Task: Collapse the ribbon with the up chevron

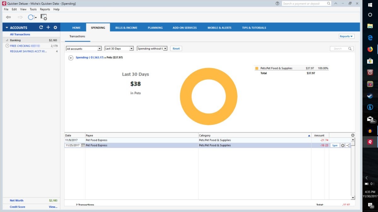Action: tap(336, 3)
